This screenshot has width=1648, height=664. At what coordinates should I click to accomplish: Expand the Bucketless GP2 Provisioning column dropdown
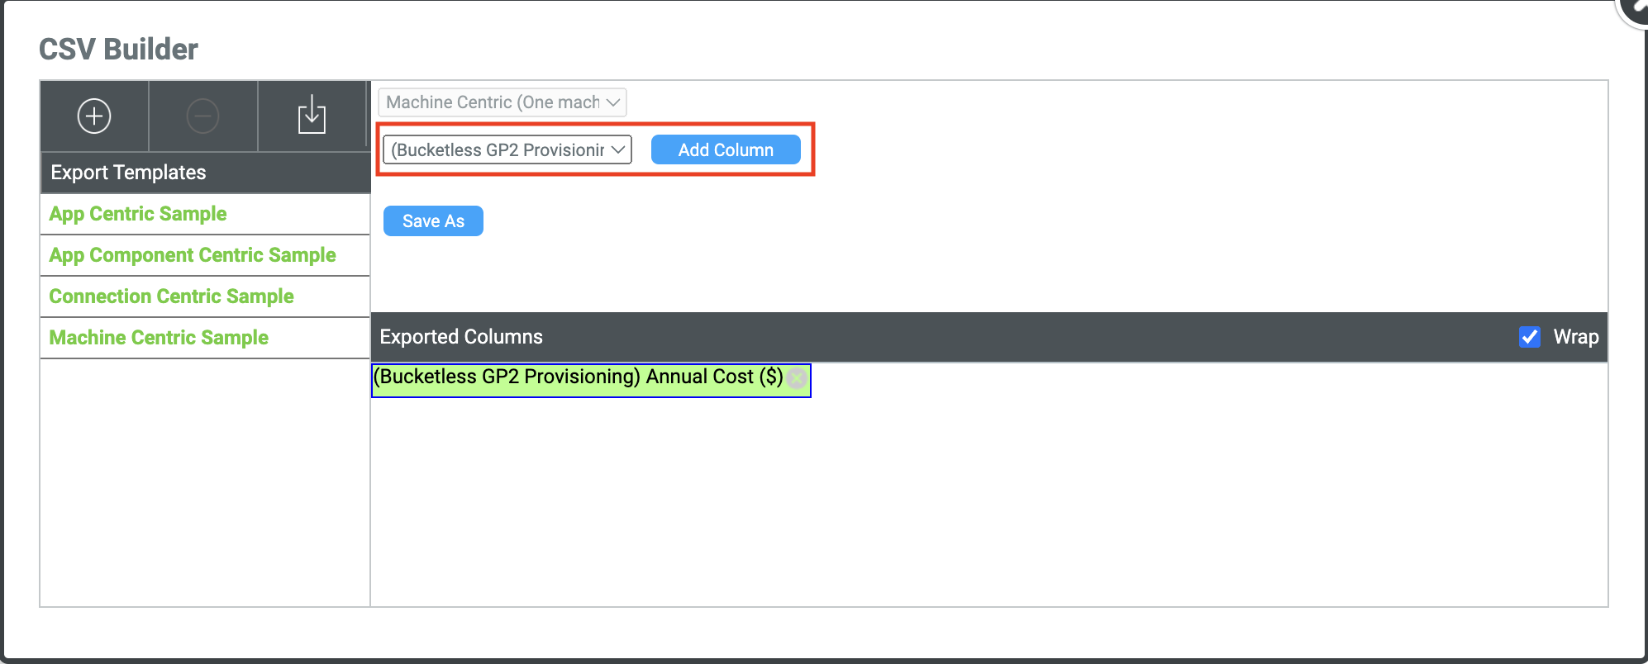tap(507, 149)
